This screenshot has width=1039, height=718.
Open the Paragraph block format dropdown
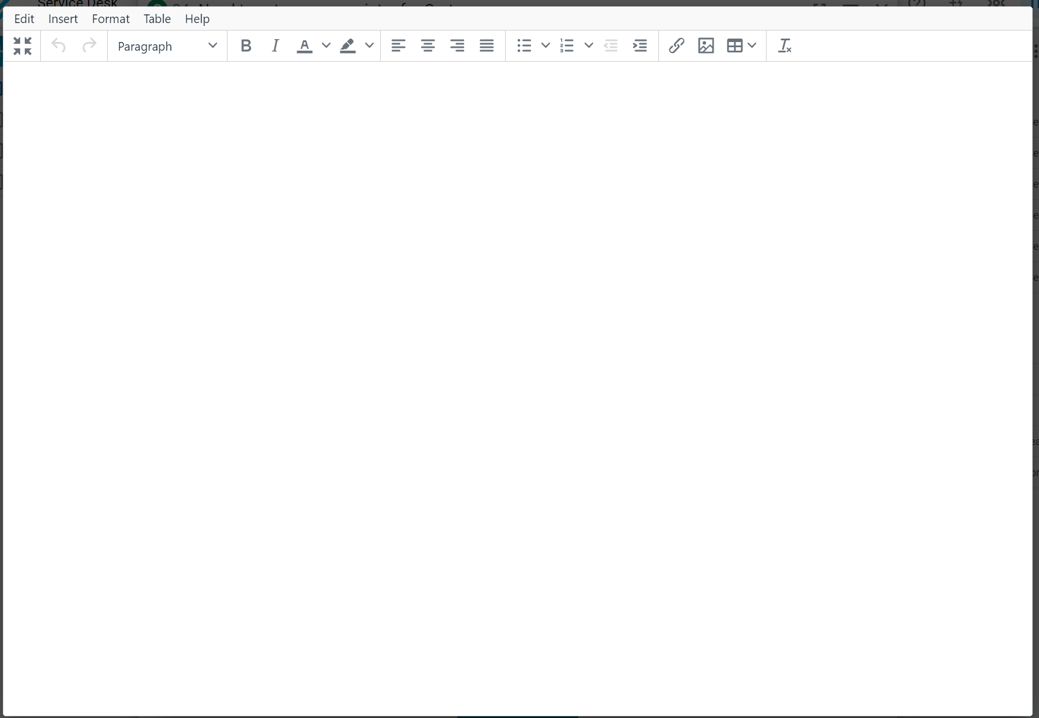pyautogui.click(x=167, y=46)
